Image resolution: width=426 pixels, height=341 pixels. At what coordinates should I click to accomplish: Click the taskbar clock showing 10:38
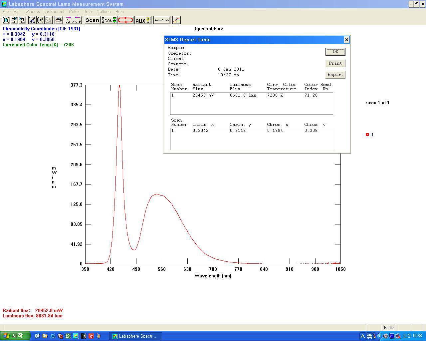(x=413, y=336)
